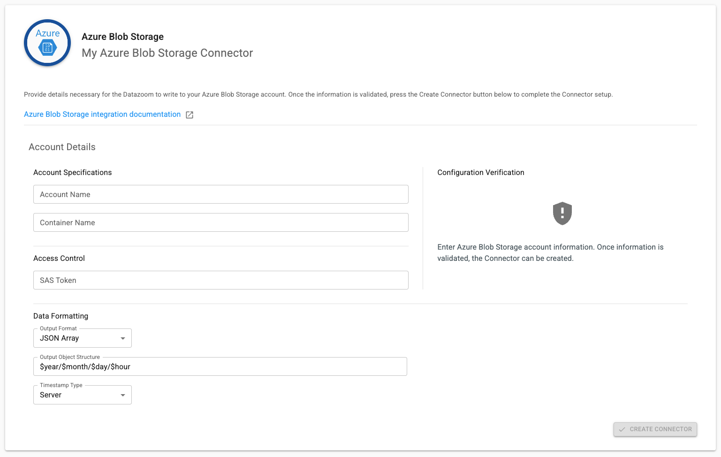Click the shield warning icon
This screenshot has width=721, height=457.
[x=562, y=213]
